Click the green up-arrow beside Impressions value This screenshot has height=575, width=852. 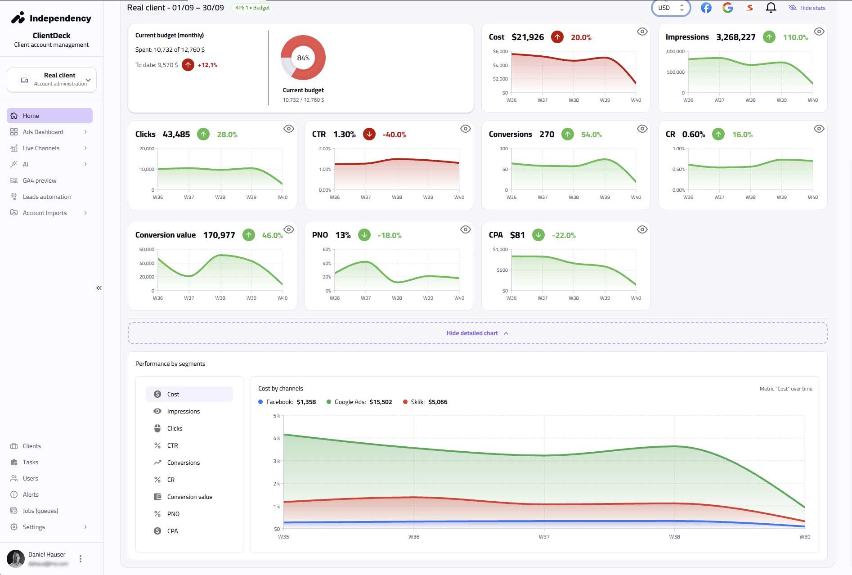[x=769, y=37]
